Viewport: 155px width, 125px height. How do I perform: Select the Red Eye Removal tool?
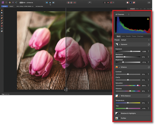click(2, 15)
